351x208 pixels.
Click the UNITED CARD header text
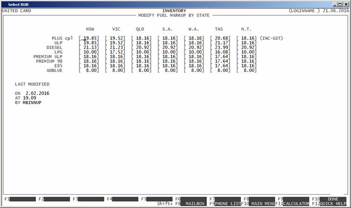[17, 11]
